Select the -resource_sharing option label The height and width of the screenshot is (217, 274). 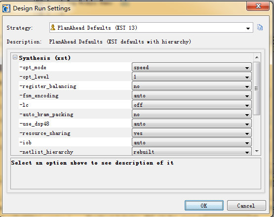45,133
